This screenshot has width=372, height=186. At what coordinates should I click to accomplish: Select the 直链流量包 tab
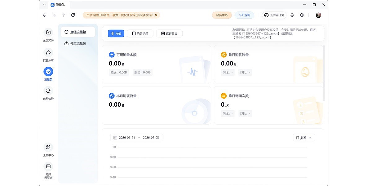[x=78, y=32]
